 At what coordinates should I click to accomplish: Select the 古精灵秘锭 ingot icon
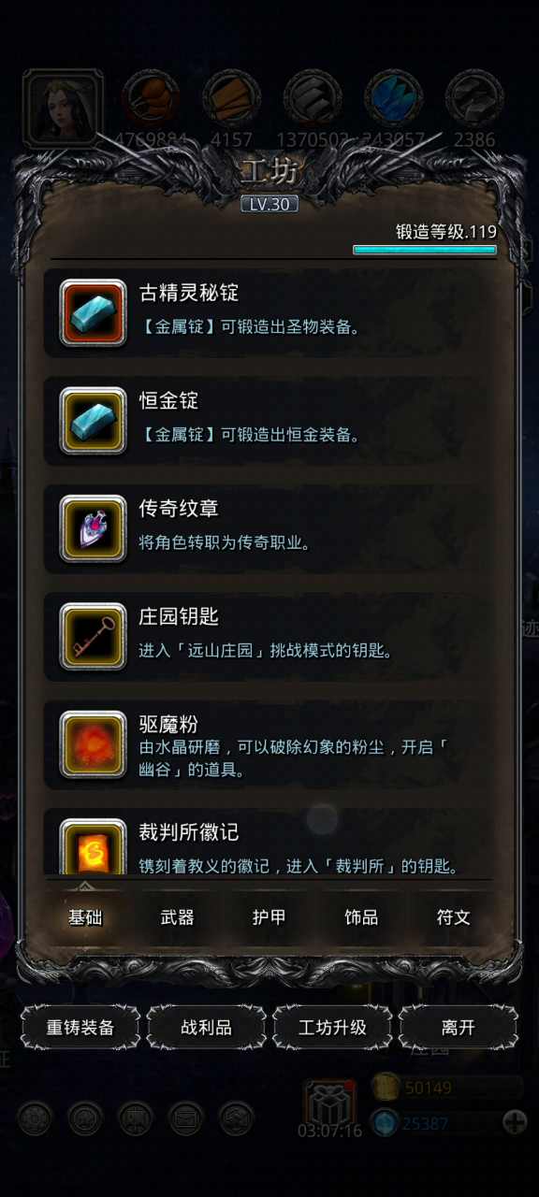93,313
